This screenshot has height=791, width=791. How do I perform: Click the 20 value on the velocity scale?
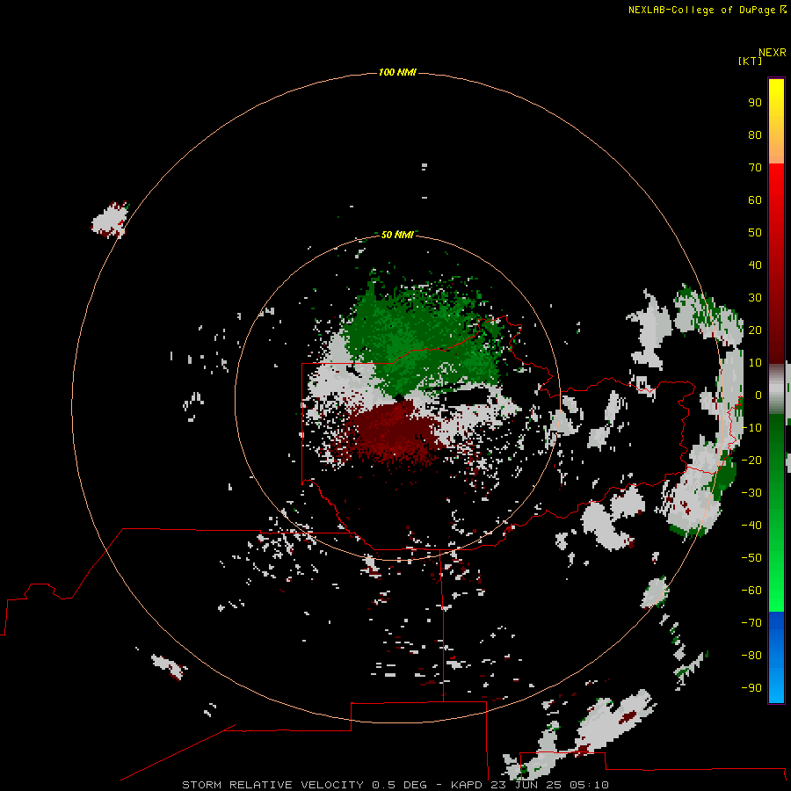755,330
